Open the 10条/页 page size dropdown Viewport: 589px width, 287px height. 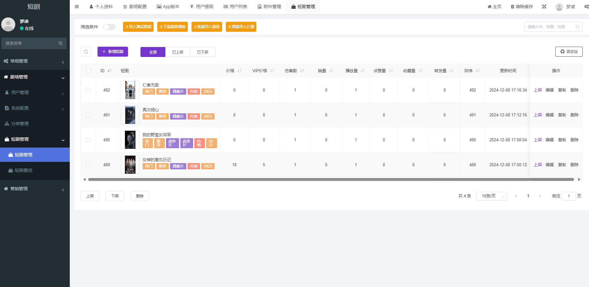coord(491,196)
